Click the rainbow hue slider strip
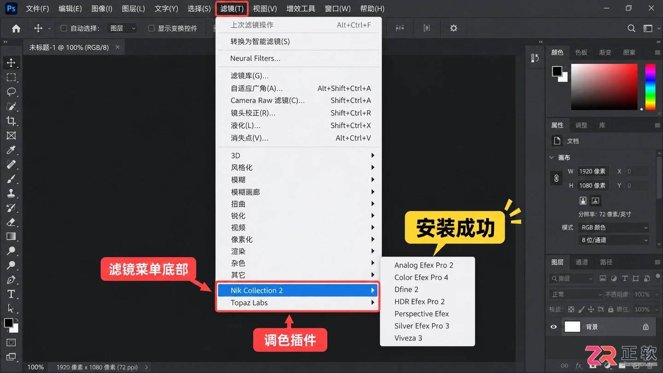The width and height of the screenshot is (663, 373). (x=650, y=87)
